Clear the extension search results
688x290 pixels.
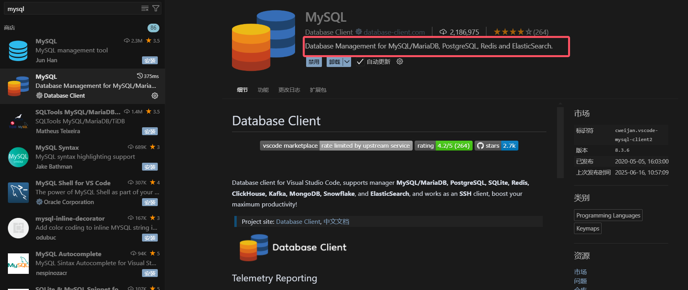pos(145,8)
